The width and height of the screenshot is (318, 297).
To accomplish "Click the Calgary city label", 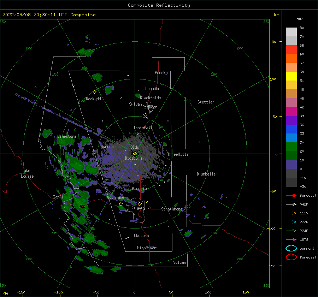I will [138, 208].
